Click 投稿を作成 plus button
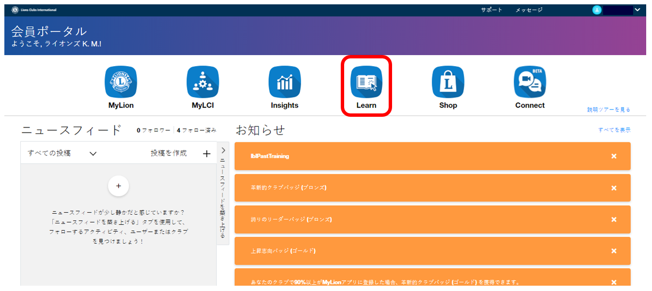 [207, 153]
